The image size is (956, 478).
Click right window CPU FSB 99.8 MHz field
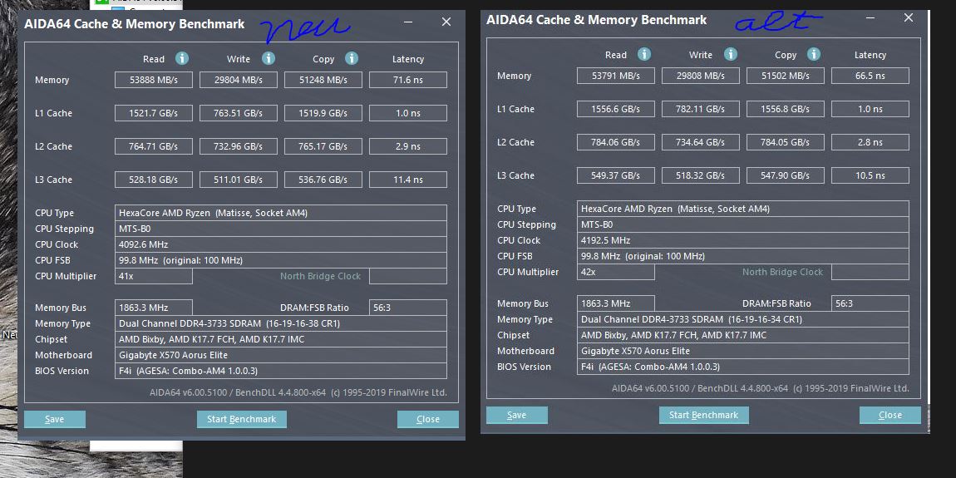743,256
